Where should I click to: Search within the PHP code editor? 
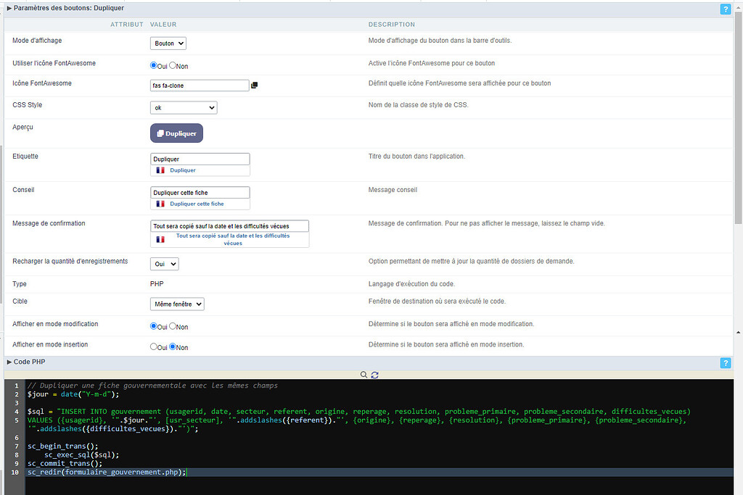pyautogui.click(x=364, y=375)
